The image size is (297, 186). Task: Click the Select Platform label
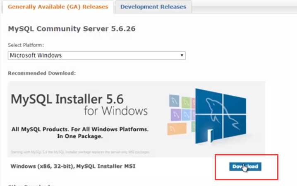(26, 45)
